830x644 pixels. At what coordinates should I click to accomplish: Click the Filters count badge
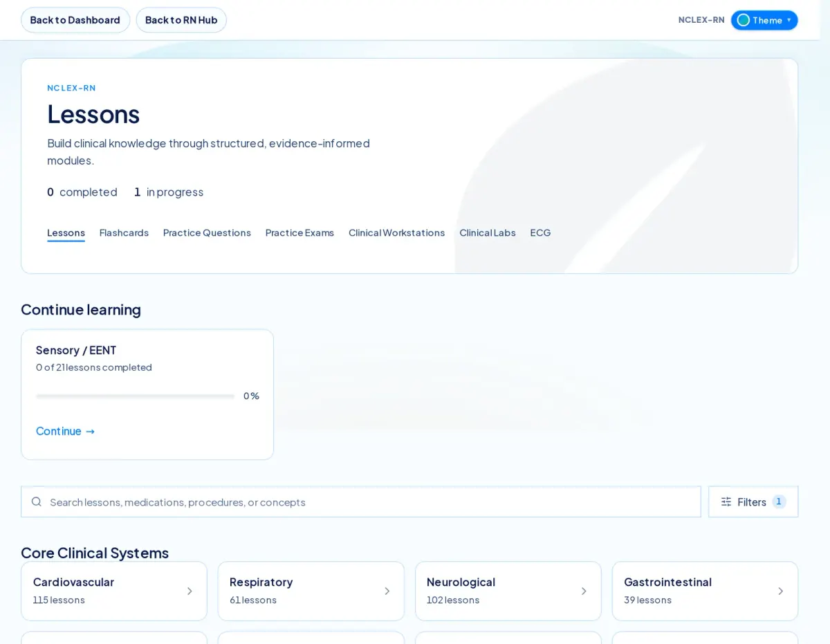tap(779, 502)
